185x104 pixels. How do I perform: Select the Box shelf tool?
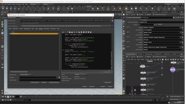pyautogui.click(x=3, y=9)
